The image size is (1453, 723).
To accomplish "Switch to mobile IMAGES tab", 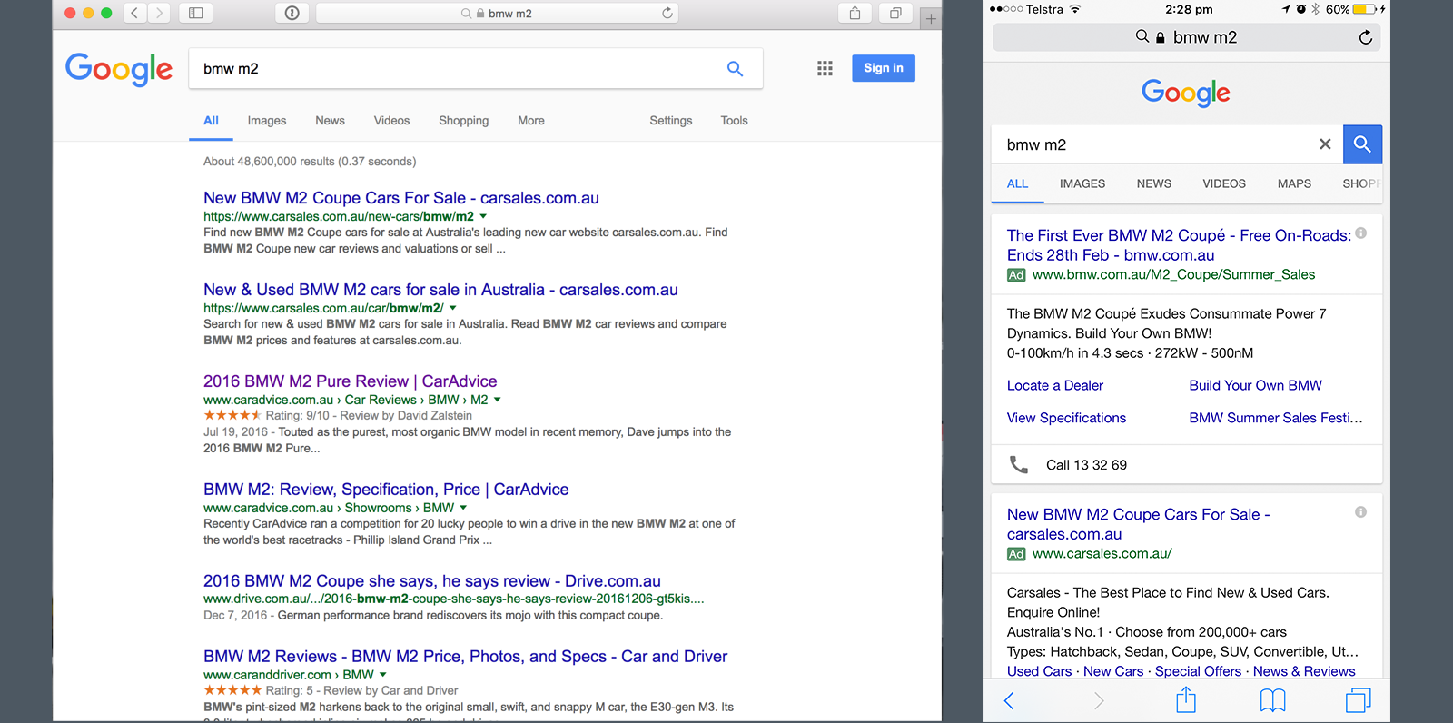I will [x=1082, y=183].
